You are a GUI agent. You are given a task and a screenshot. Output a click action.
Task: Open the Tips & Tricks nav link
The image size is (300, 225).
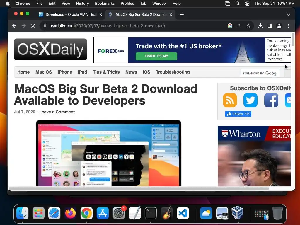click(106, 72)
